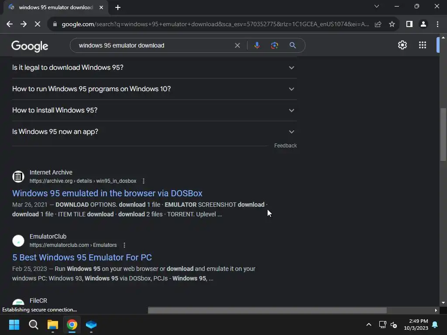
Task: Click inside the Google search input
Action: coord(154,45)
